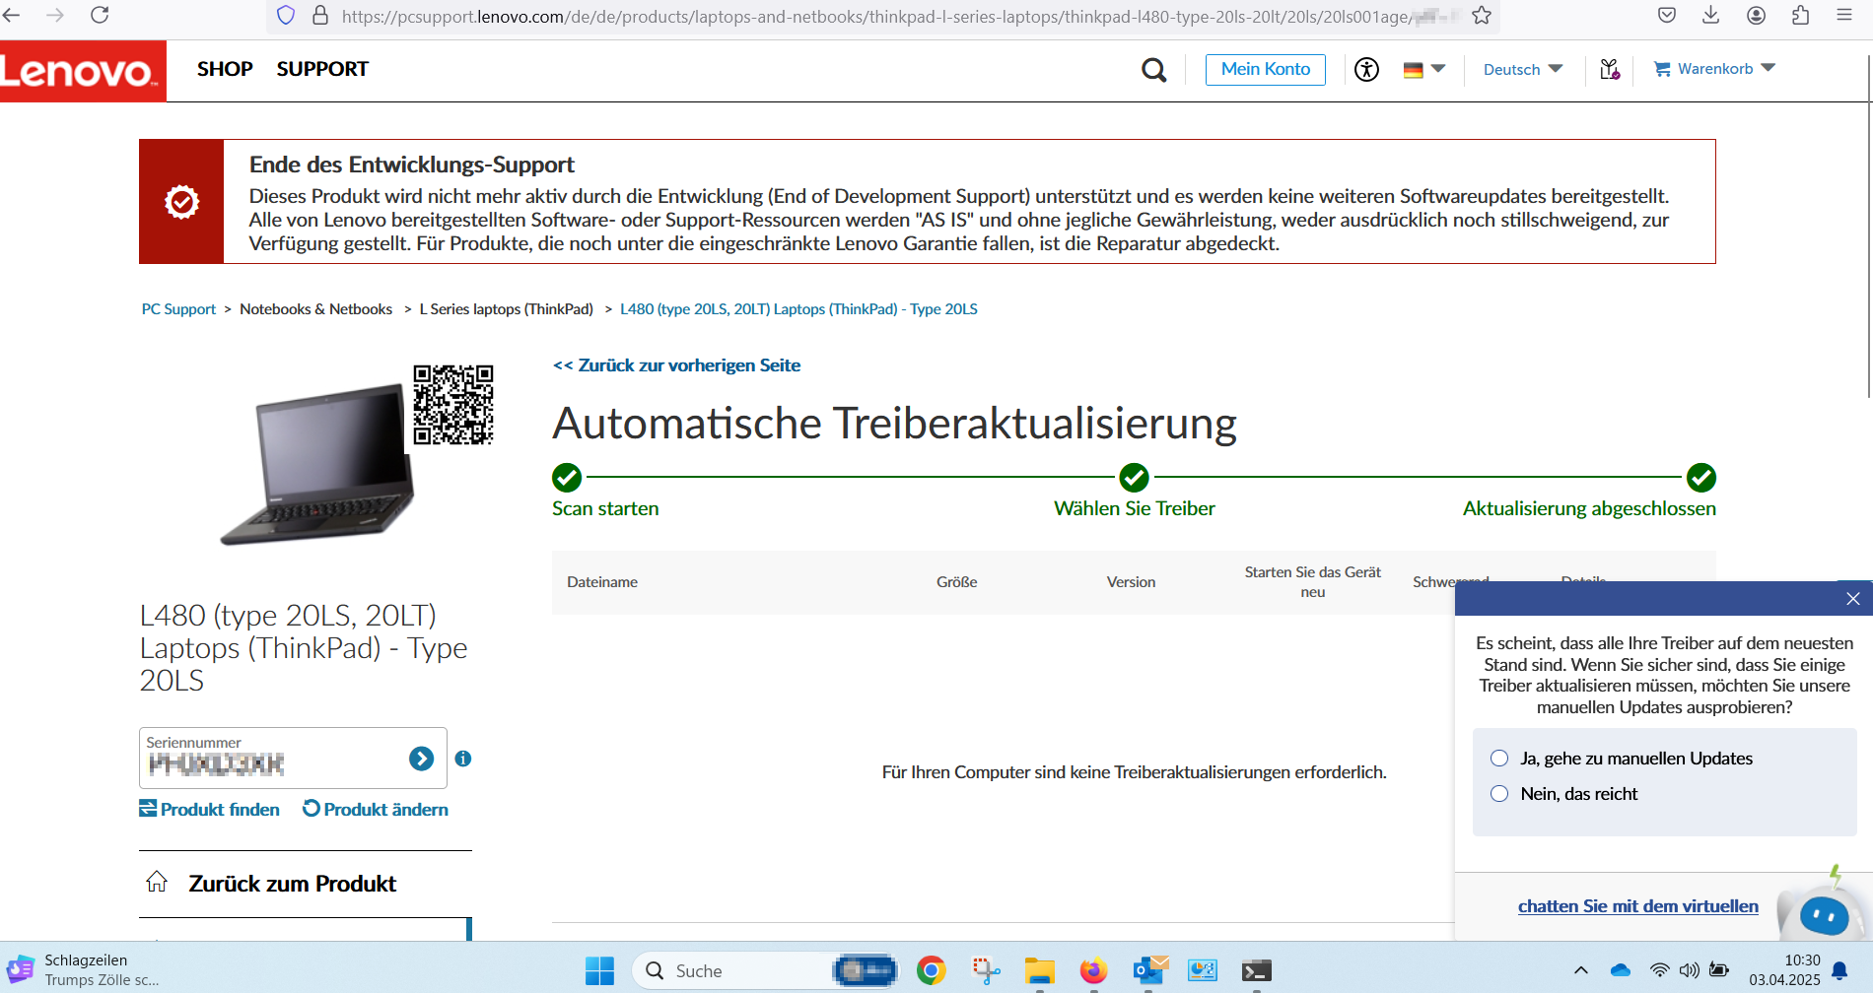Submit serial number with arrow button

point(422,759)
